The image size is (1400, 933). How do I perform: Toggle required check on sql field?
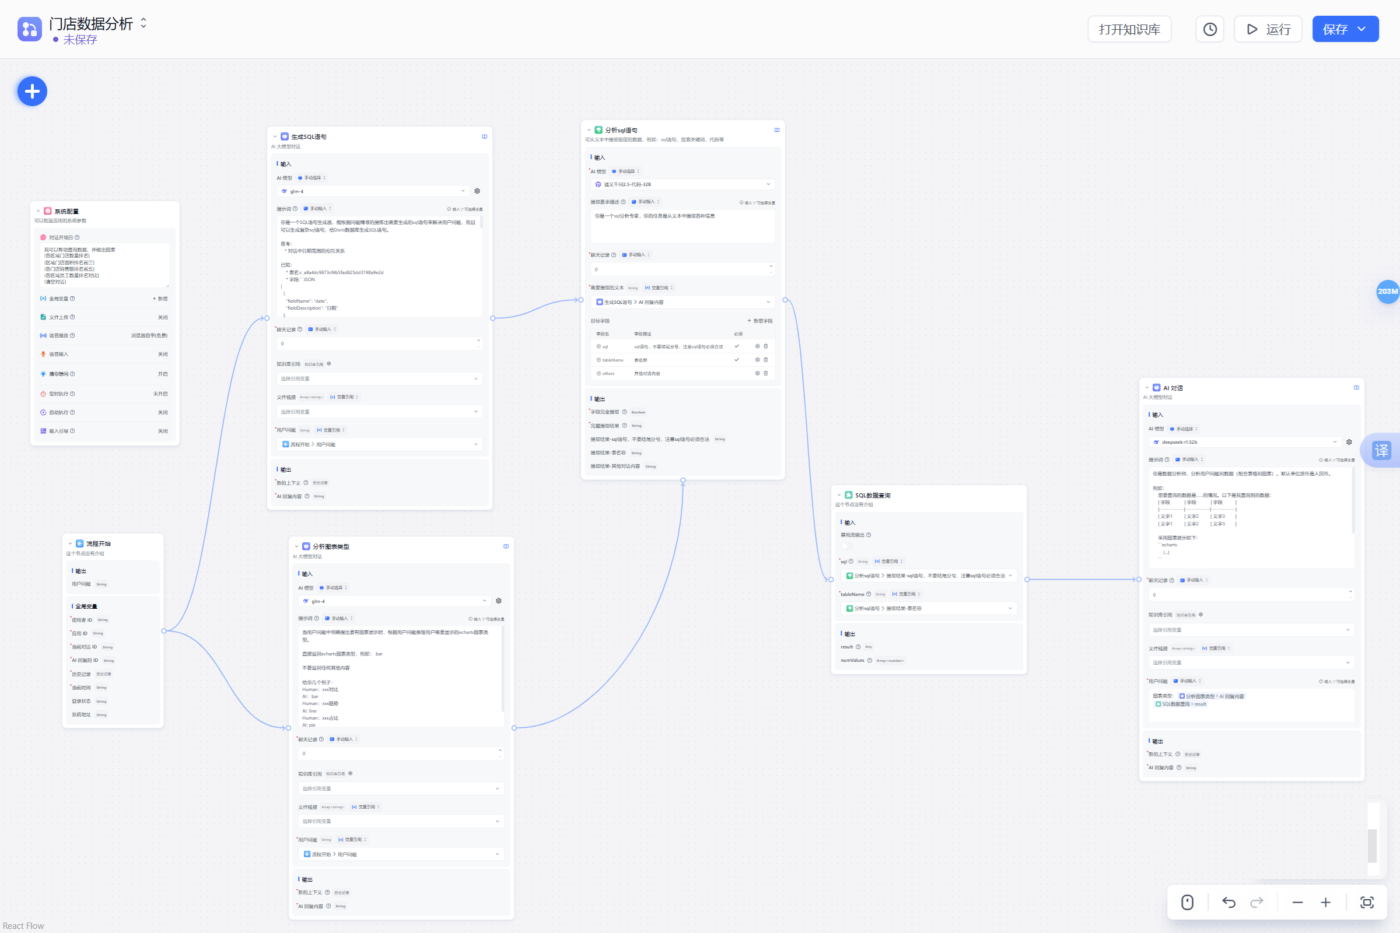tap(737, 346)
